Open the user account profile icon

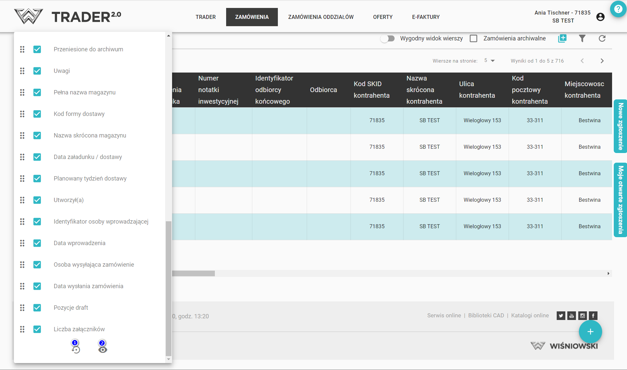pos(600,17)
